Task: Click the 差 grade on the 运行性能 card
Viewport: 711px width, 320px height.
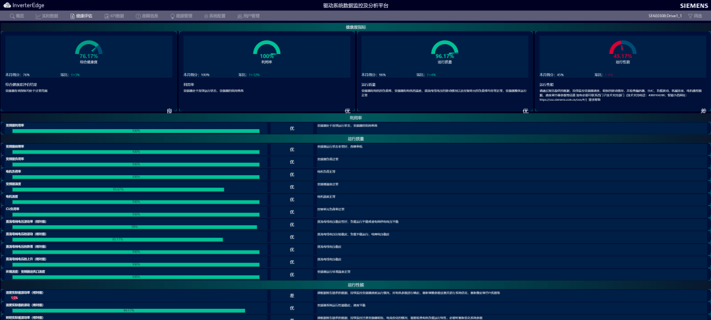Action: point(703,111)
